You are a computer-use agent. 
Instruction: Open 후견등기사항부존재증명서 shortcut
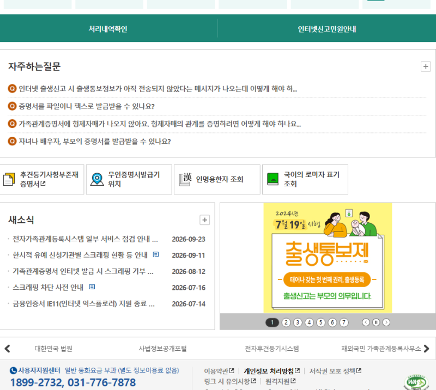[42, 179]
